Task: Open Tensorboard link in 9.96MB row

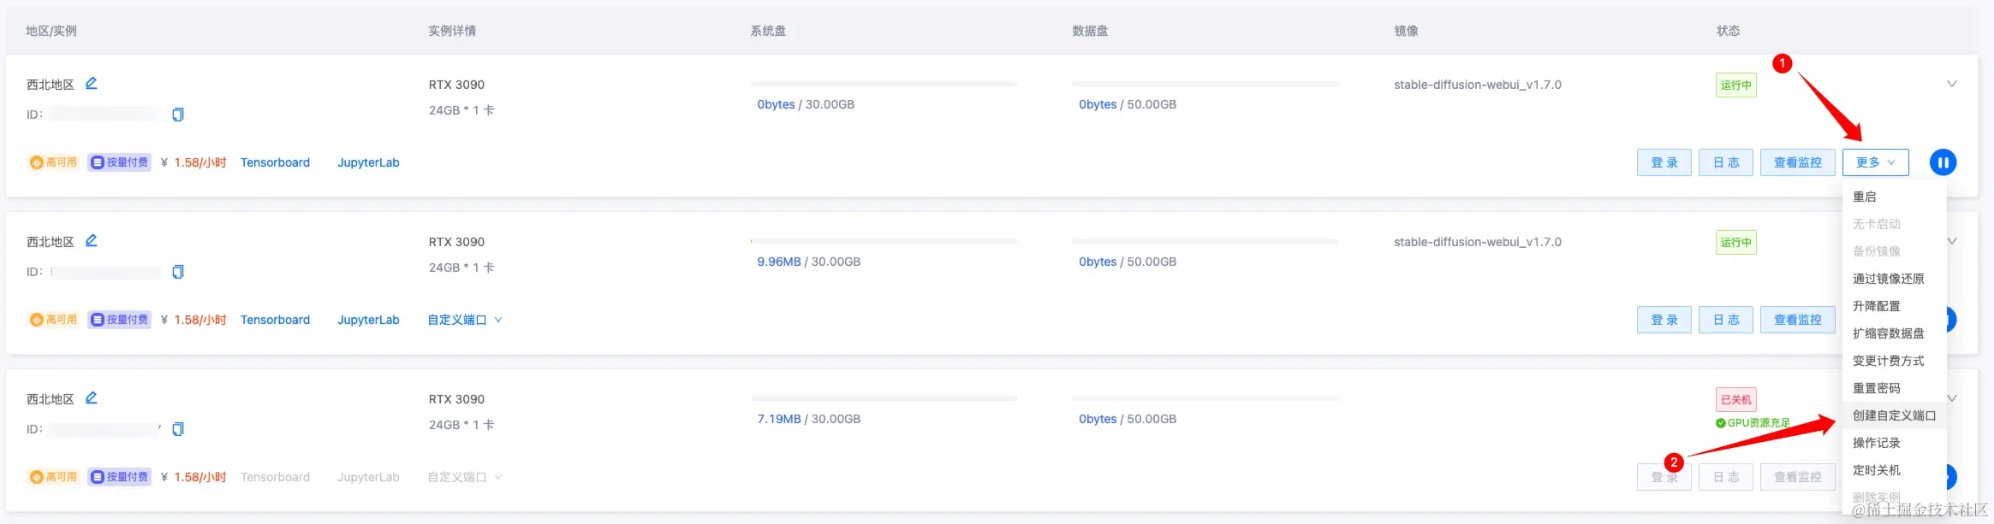Action: (x=275, y=320)
